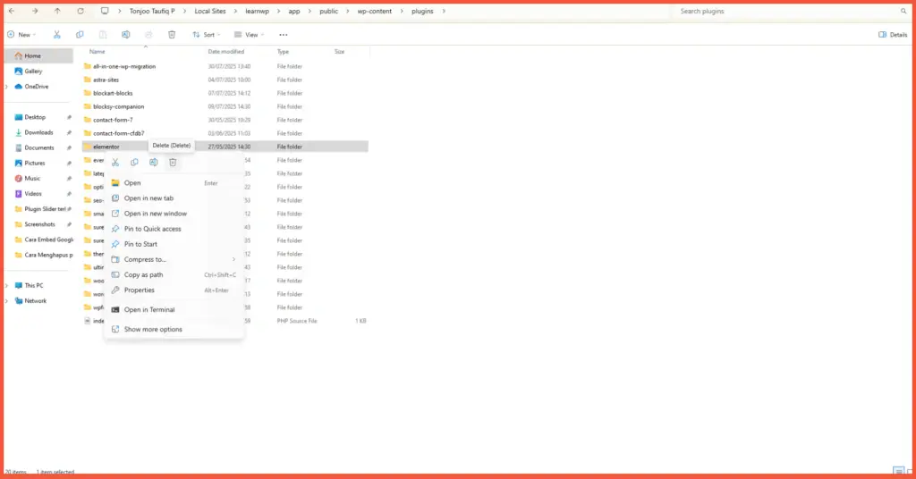Choose Open in new window
This screenshot has height=479, width=916.
click(x=174, y=214)
